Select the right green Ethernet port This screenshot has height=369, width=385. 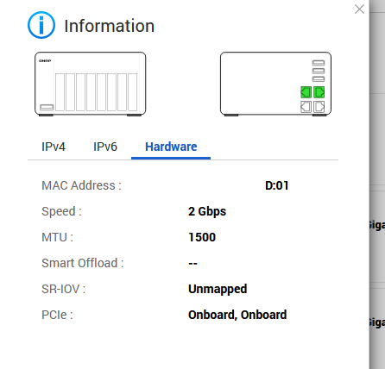coord(319,92)
